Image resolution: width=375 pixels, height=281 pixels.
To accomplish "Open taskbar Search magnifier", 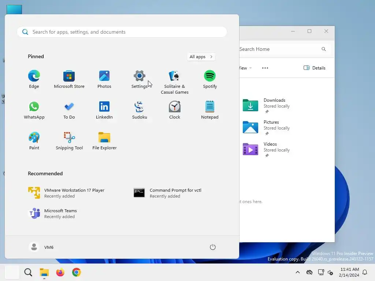I will (28, 272).
